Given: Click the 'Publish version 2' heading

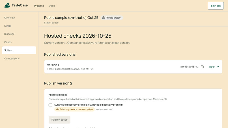Looking at the screenshot, I should pyautogui.click(x=58, y=83).
